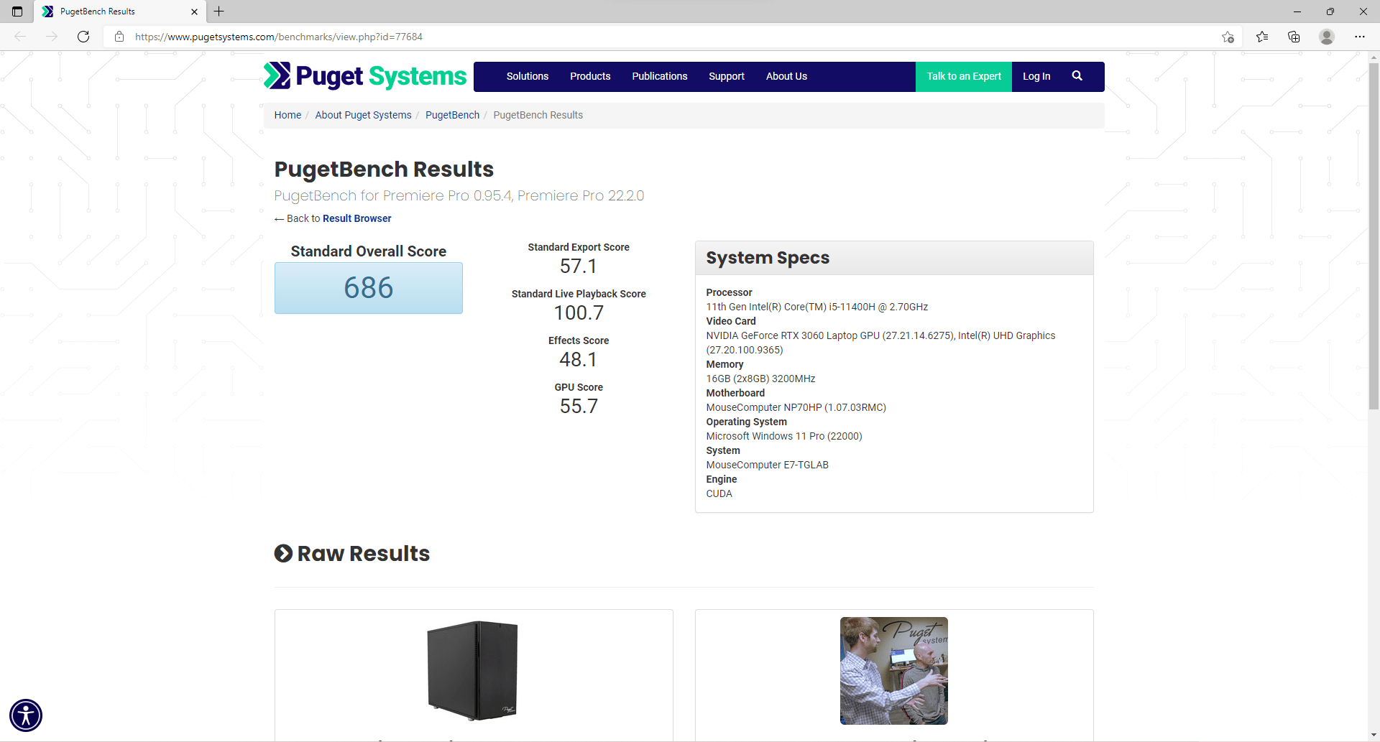The width and height of the screenshot is (1380, 742).
Task: Click the System Specs heading
Action: point(768,258)
